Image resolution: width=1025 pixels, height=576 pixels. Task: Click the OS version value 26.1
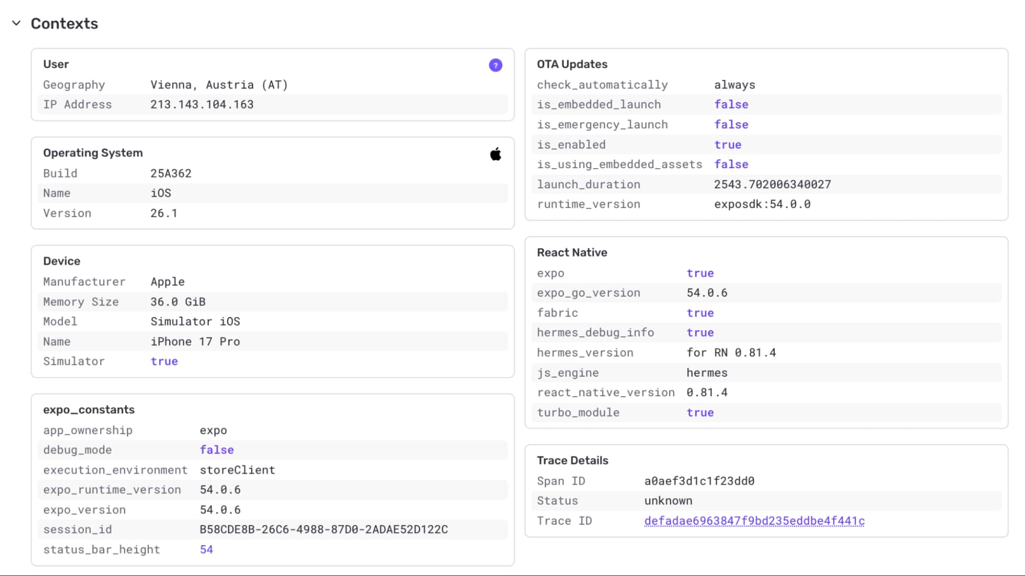[x=164, y=213]
